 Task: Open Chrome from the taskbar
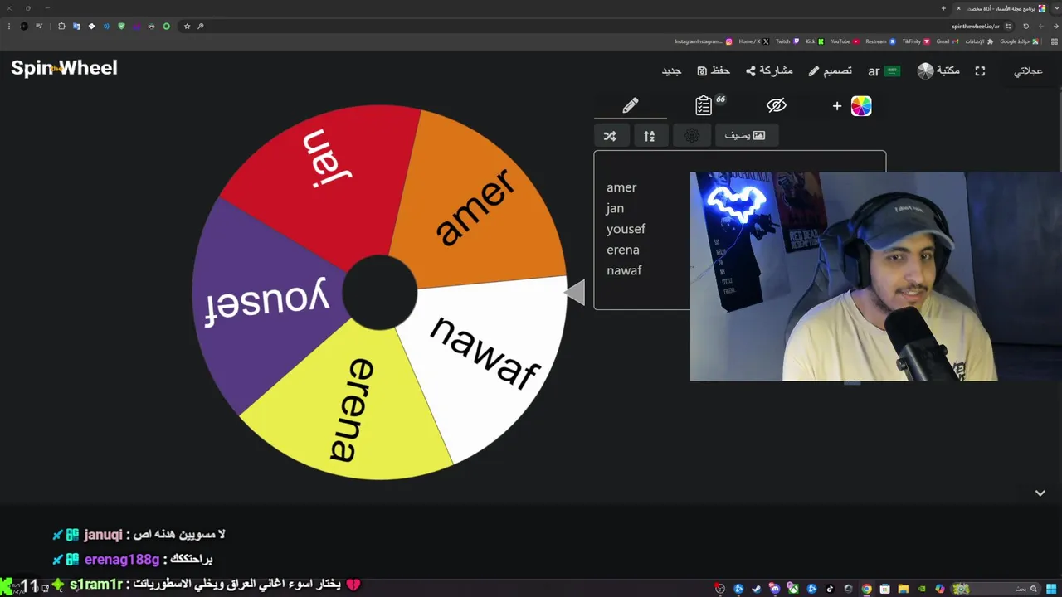(866, 589)
